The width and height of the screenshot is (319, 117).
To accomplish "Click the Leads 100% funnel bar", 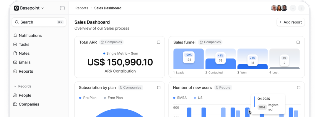I will click(188, 59).
